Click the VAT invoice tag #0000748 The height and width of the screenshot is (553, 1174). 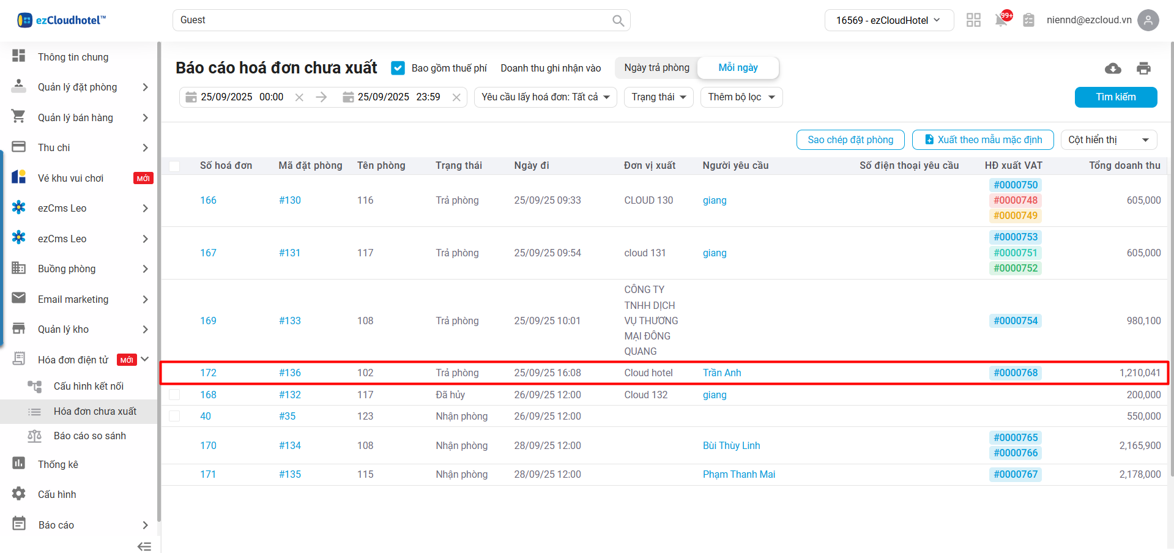1015,201
